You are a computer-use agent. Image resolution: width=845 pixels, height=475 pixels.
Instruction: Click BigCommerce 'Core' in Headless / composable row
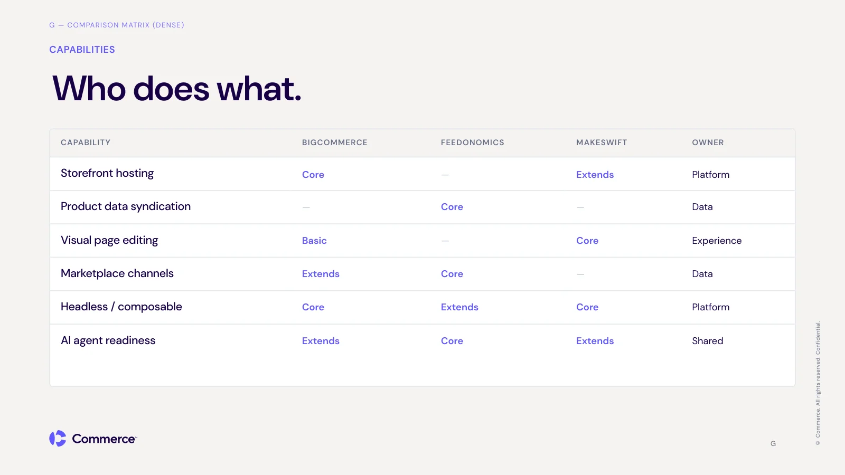point(313,307)
